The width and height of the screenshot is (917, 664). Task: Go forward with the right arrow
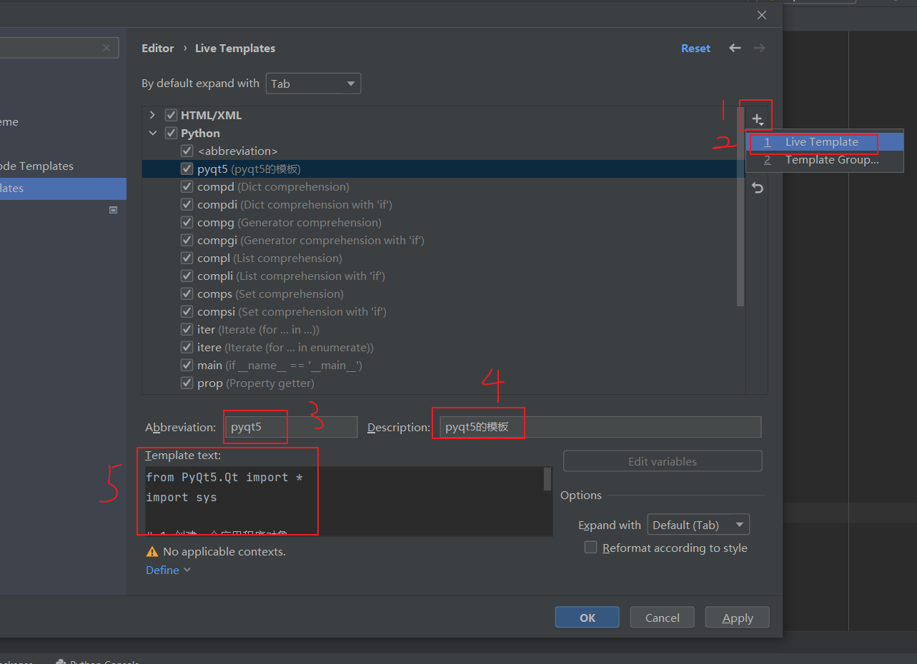[759, 48]
